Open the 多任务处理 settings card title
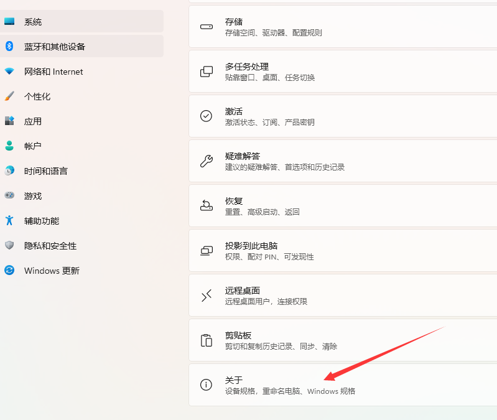Viewport: 497px width, 420px height. click(x=247, y=67)
